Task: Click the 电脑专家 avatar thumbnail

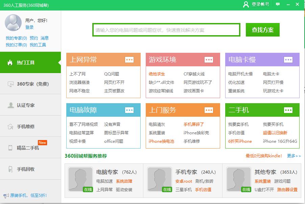Action: tap(81, 179)
